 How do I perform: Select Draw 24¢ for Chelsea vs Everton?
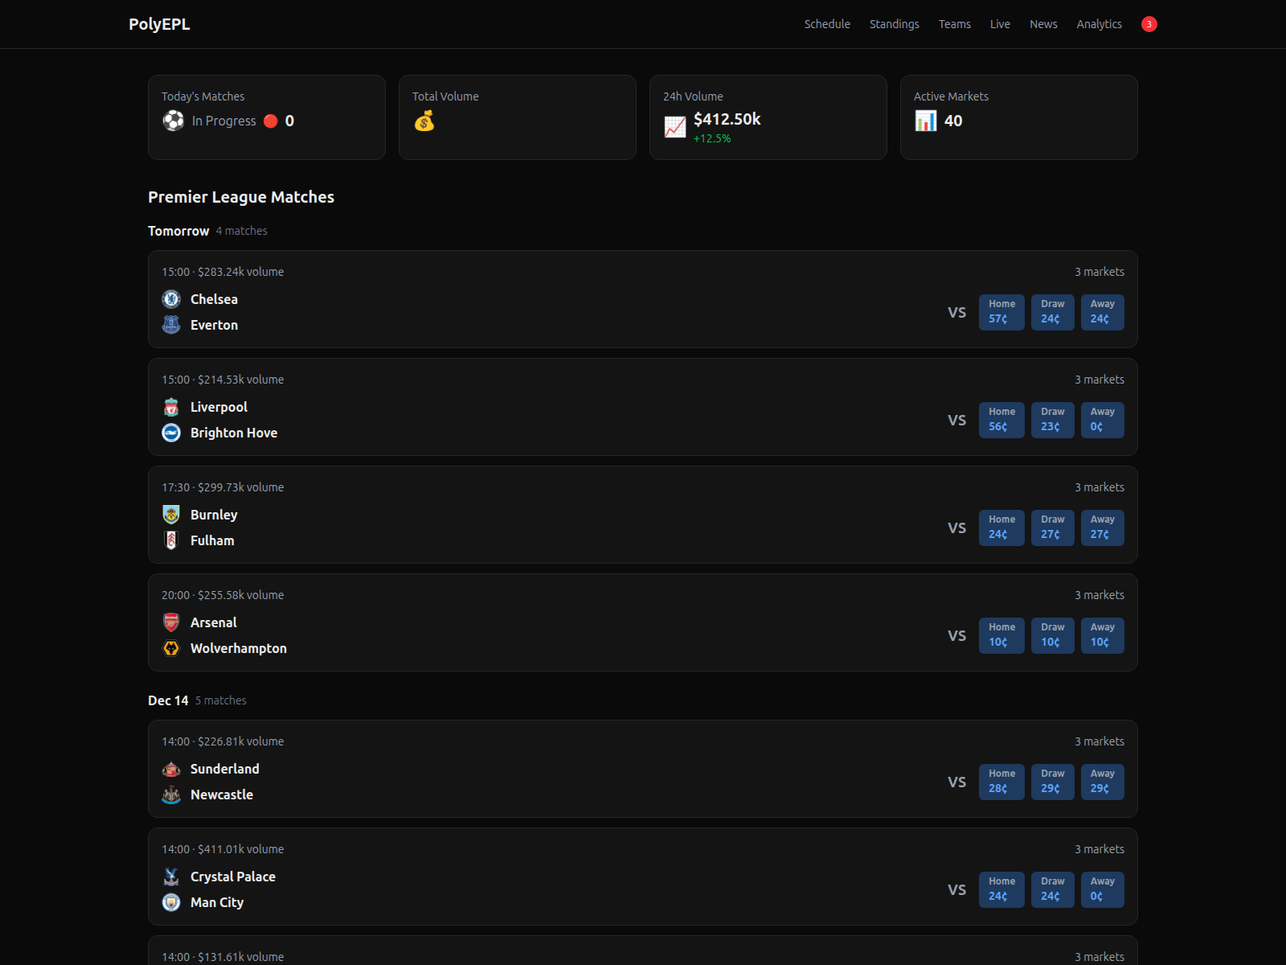point(1053,312)
